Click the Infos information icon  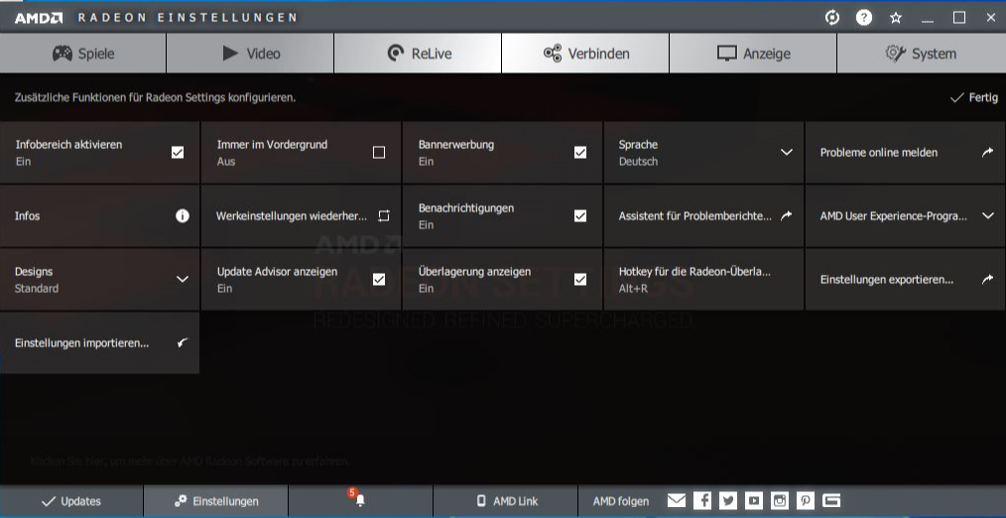coord(183,215)
